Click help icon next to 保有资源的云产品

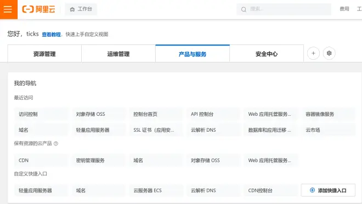tap(56, 144)
